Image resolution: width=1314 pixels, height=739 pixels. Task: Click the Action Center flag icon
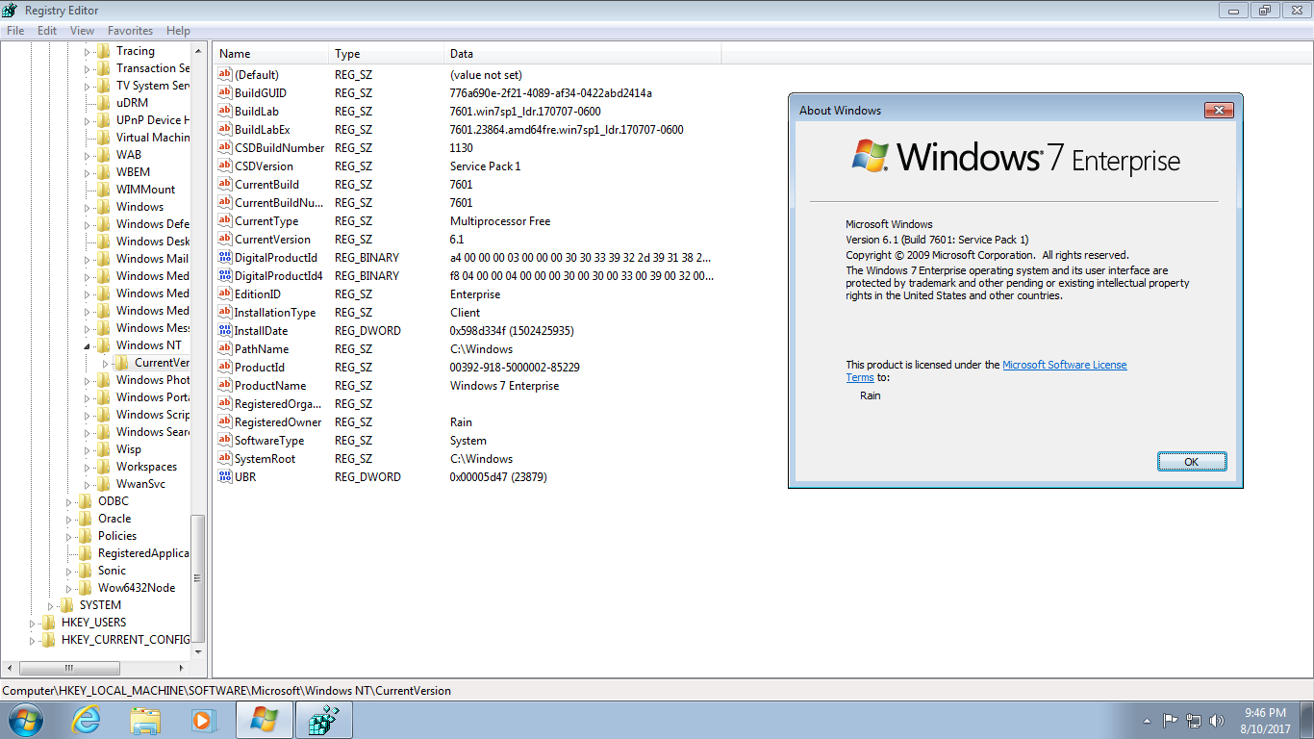[1171, 720]
